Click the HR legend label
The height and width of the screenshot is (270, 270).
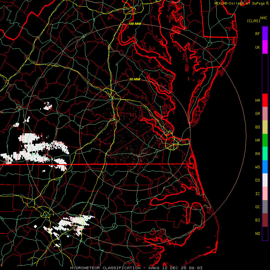(x=257, y=140)
